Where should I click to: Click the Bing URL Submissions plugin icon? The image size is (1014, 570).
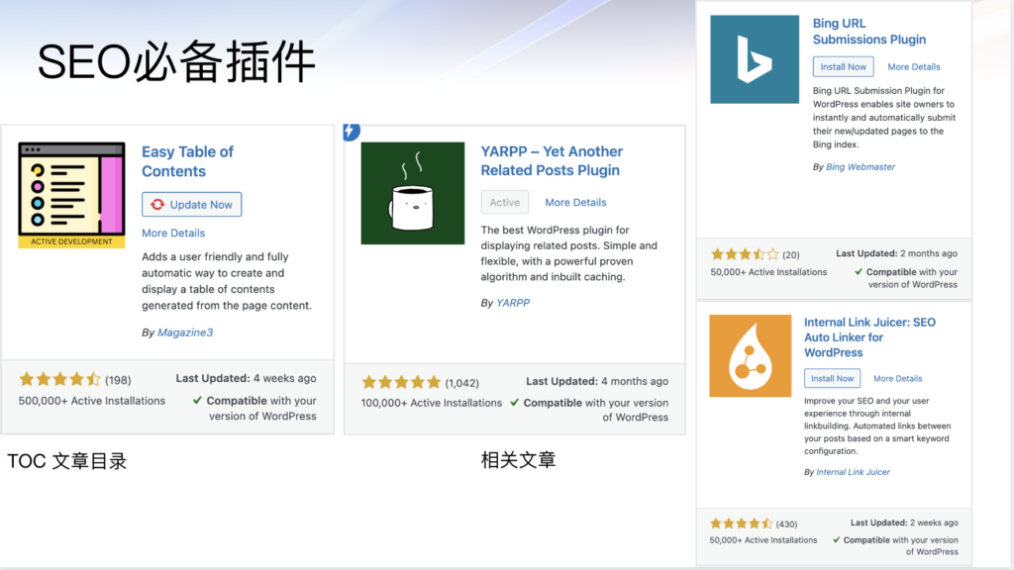(x=755, y=59)
